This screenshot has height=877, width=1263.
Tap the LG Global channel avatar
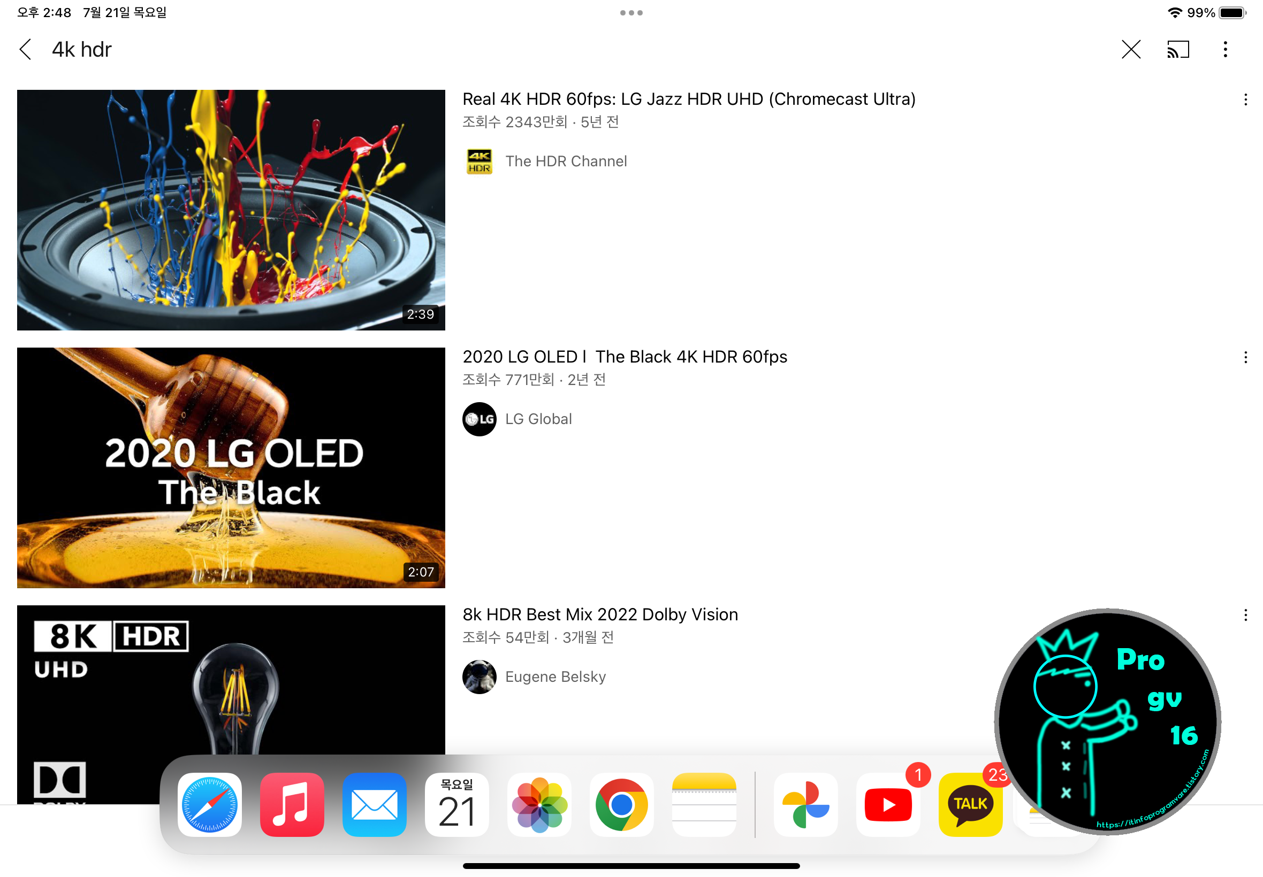tap(479, 419)
